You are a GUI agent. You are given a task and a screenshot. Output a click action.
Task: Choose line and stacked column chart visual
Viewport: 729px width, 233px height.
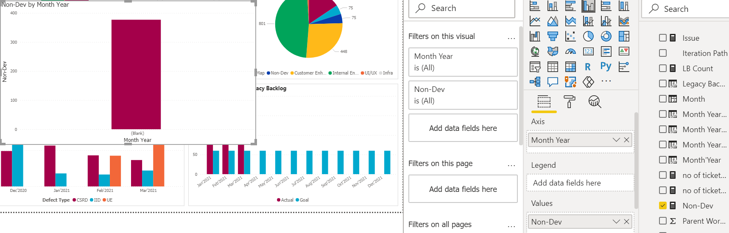[x=588, y=21]
